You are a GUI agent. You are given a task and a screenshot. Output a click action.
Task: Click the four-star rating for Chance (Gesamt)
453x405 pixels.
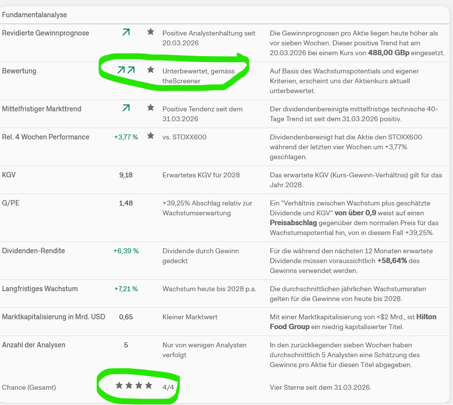coord(134,386)
